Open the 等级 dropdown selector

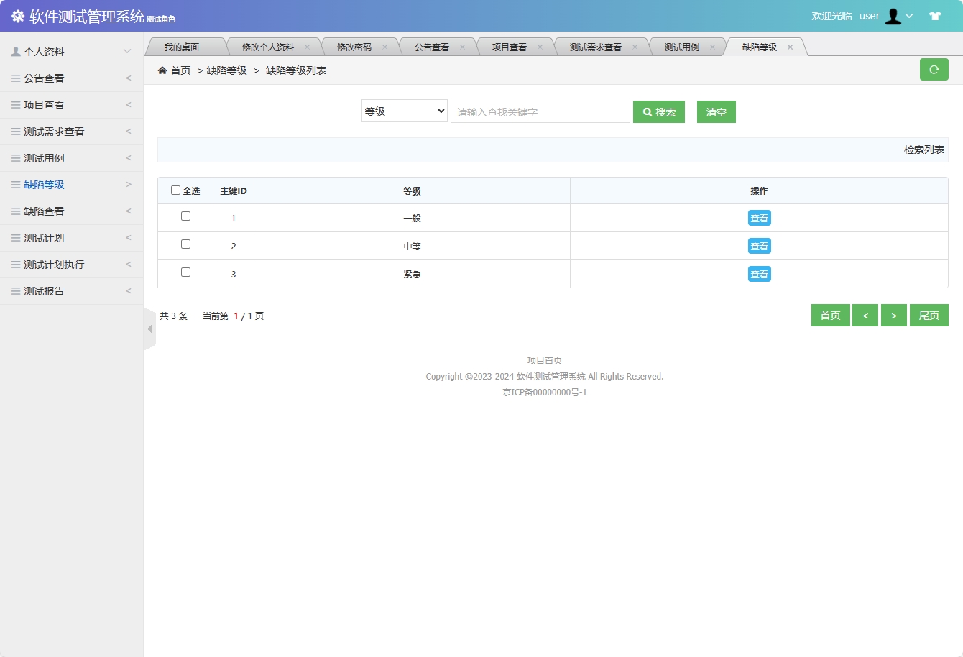(404, 111)
